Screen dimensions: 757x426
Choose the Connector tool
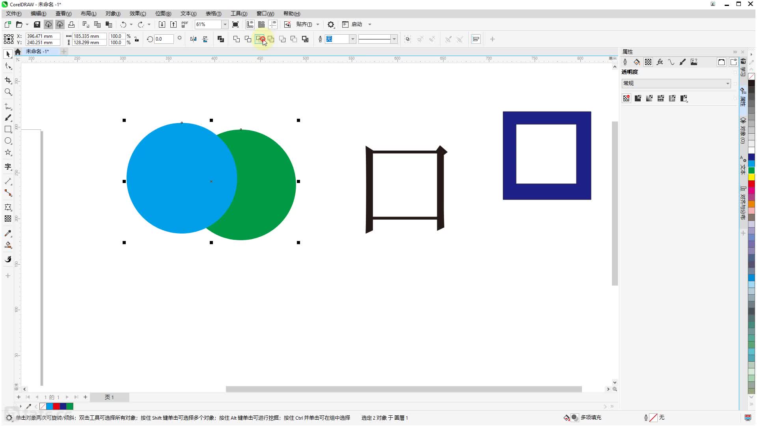point(8,193)
